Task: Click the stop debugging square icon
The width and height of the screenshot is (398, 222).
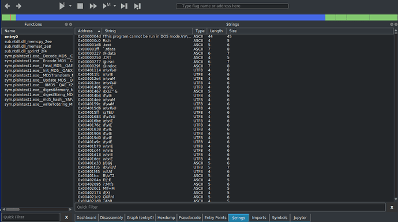Action: tap(80, 6)
